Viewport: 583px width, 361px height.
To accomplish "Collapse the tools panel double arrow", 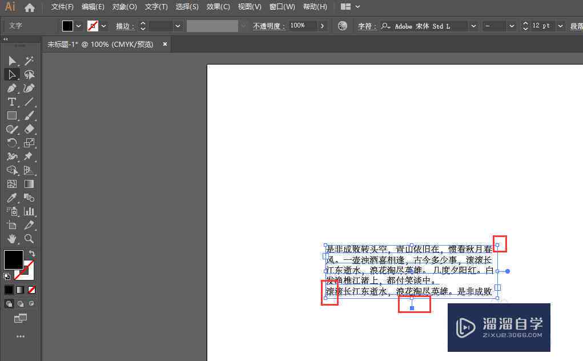I will coord(5,39).
